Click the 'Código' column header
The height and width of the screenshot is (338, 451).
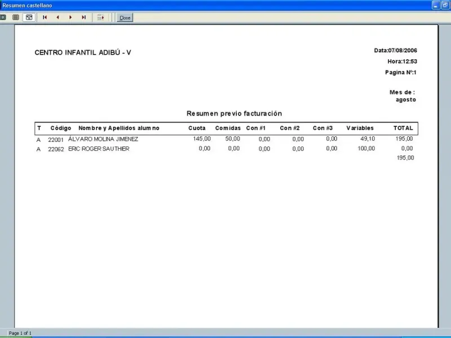(61, 128)
